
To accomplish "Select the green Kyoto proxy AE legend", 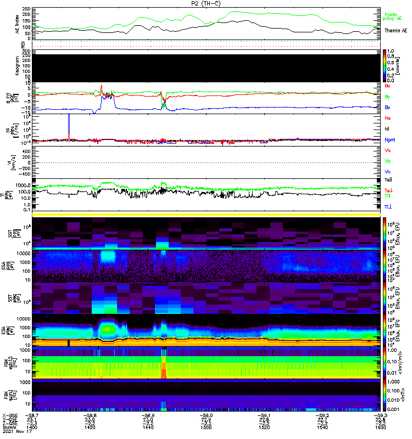I will pos(392,16).
